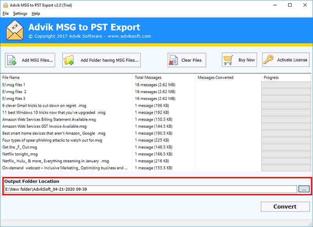This screenshot has width=313, height=227.
Task: Open the File menu
Action: point(5,14)
